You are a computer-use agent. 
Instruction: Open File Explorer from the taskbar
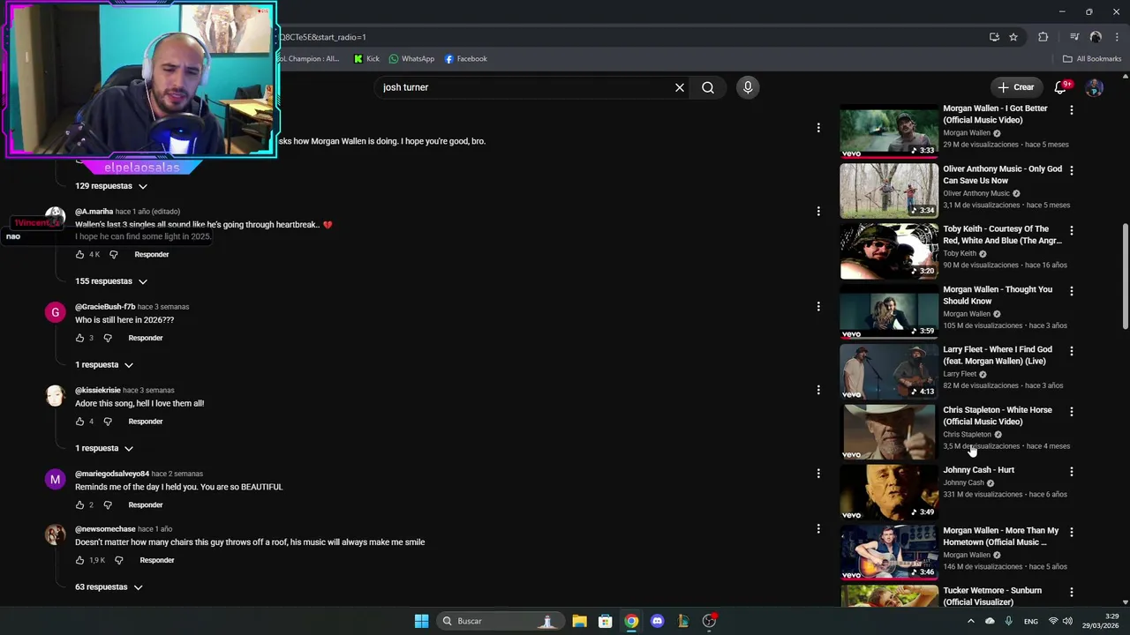click(579, 621)
